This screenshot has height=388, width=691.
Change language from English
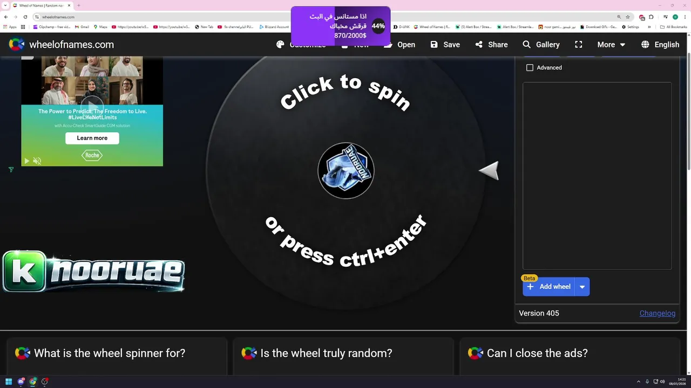[660, 45]
